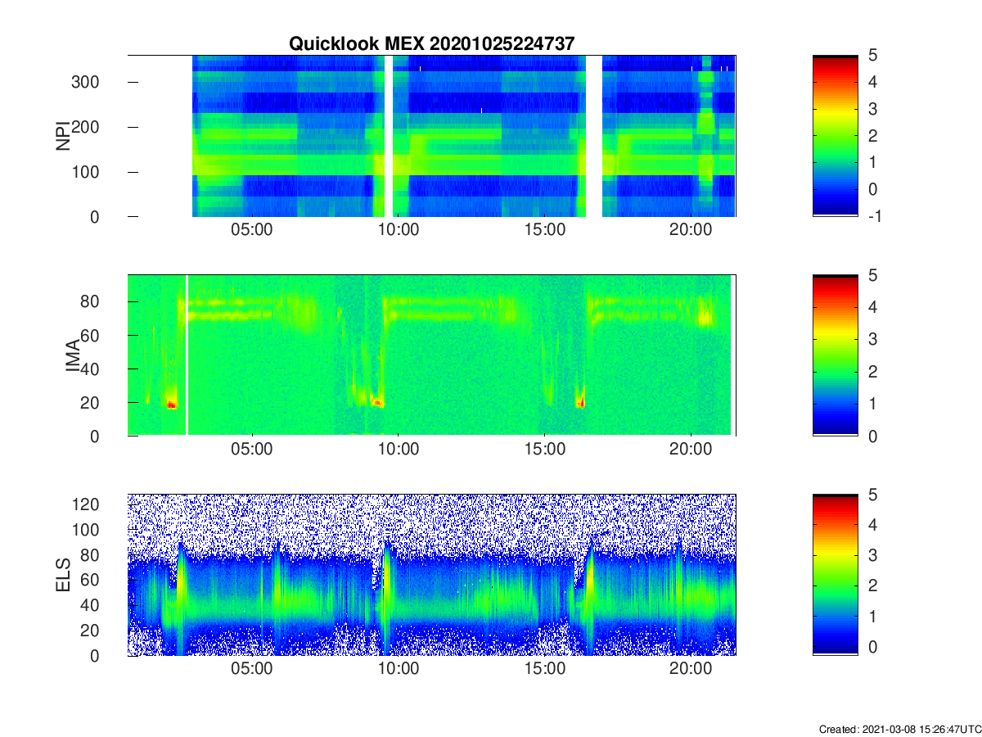The width and height of the screenshot is (982, 737).
Task: Click the 15:00 tick under the IMA panel
Action: 544,450
